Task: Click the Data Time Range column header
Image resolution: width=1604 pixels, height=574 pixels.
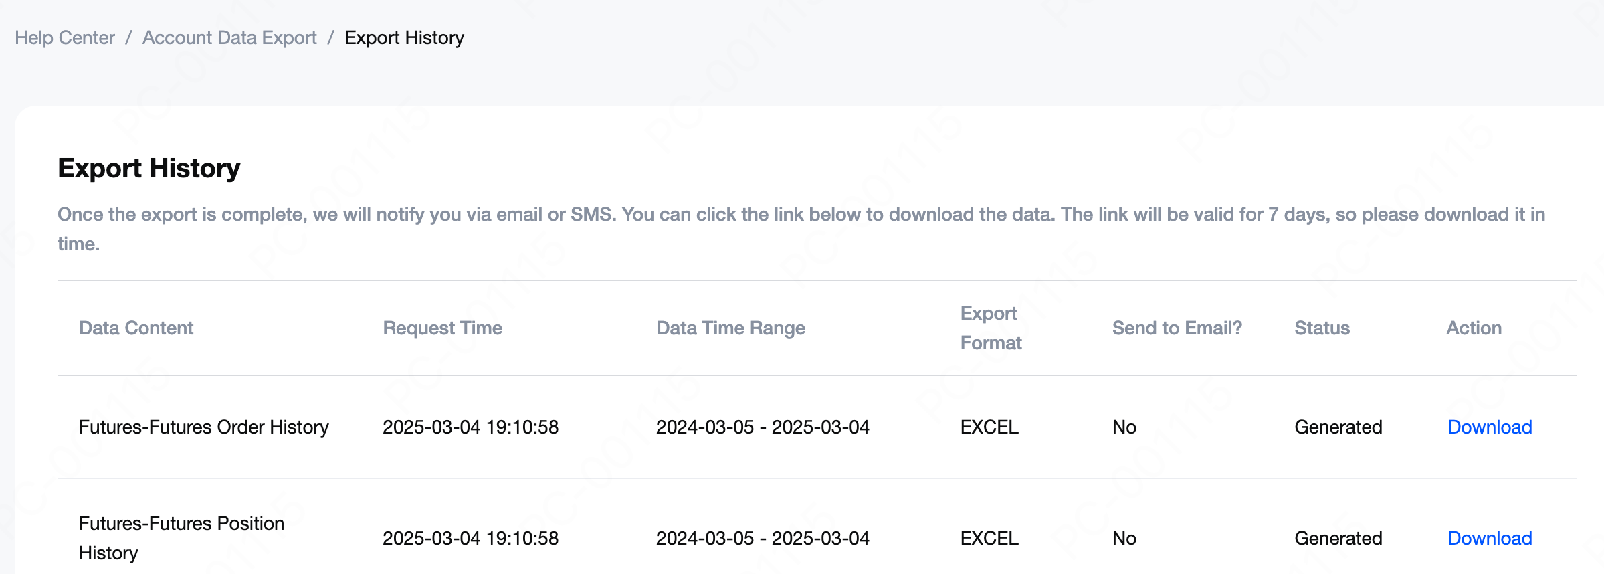Action: tap(730, 328)
